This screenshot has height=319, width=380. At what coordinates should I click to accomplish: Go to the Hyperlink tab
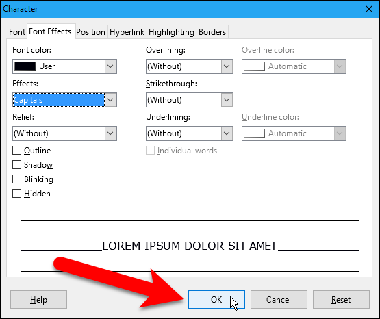click(x=127, y=32)
